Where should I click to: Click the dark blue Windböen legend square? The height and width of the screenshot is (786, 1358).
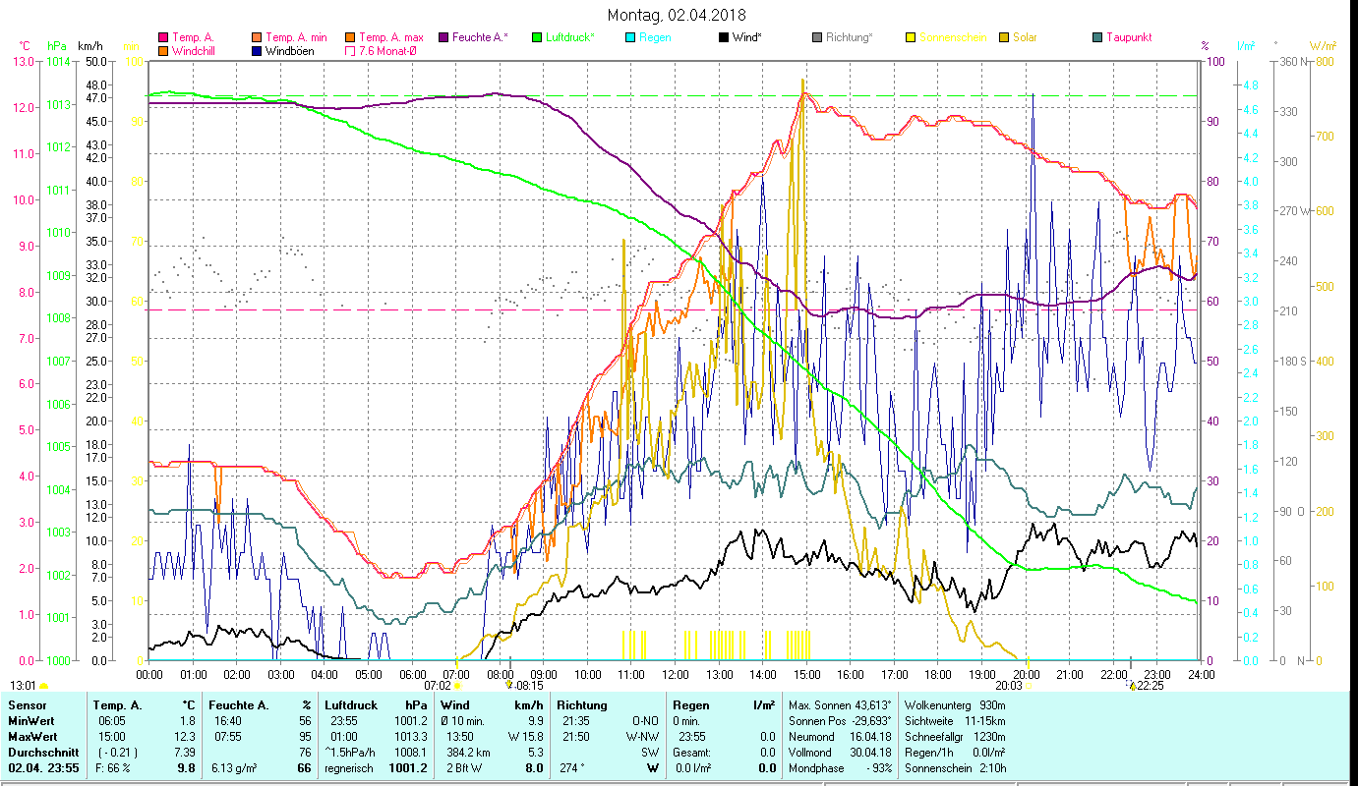258,50
